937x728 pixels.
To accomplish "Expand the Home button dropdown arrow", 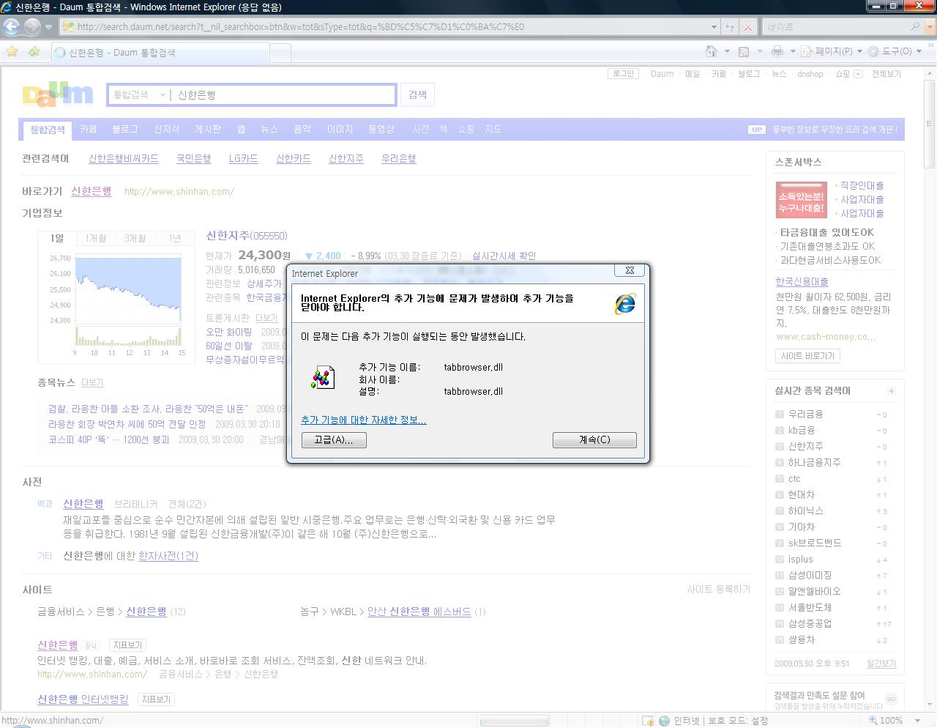I will pos(727,51).
